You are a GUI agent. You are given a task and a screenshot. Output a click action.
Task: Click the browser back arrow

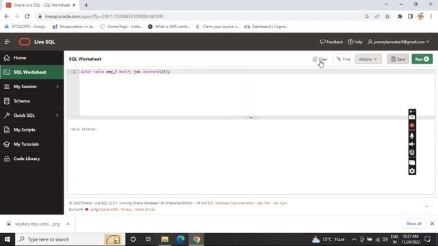click(x=7, y=16)
